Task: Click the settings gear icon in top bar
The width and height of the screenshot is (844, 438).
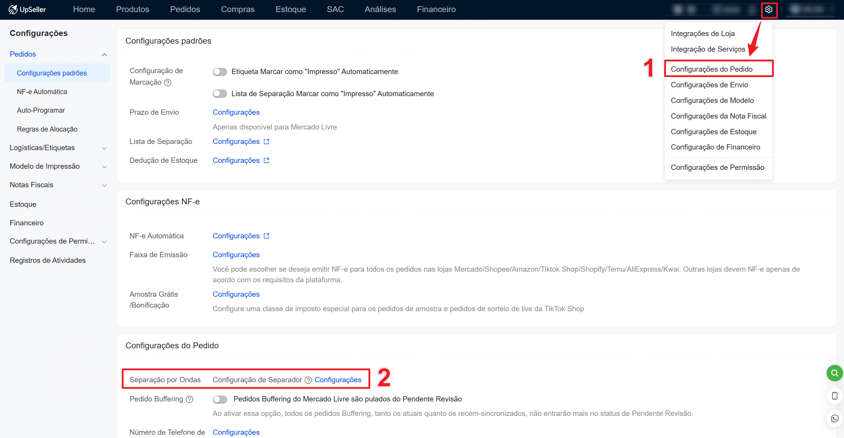Action: 769,9
